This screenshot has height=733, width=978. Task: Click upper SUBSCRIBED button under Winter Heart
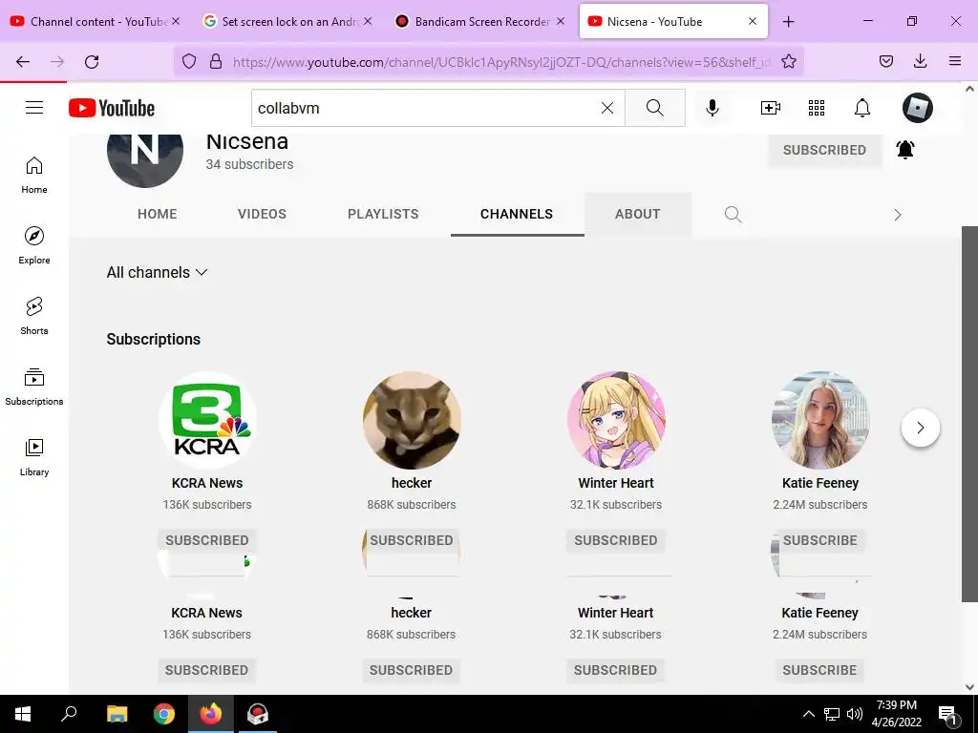pyautogui.click(x=616, y=540)
